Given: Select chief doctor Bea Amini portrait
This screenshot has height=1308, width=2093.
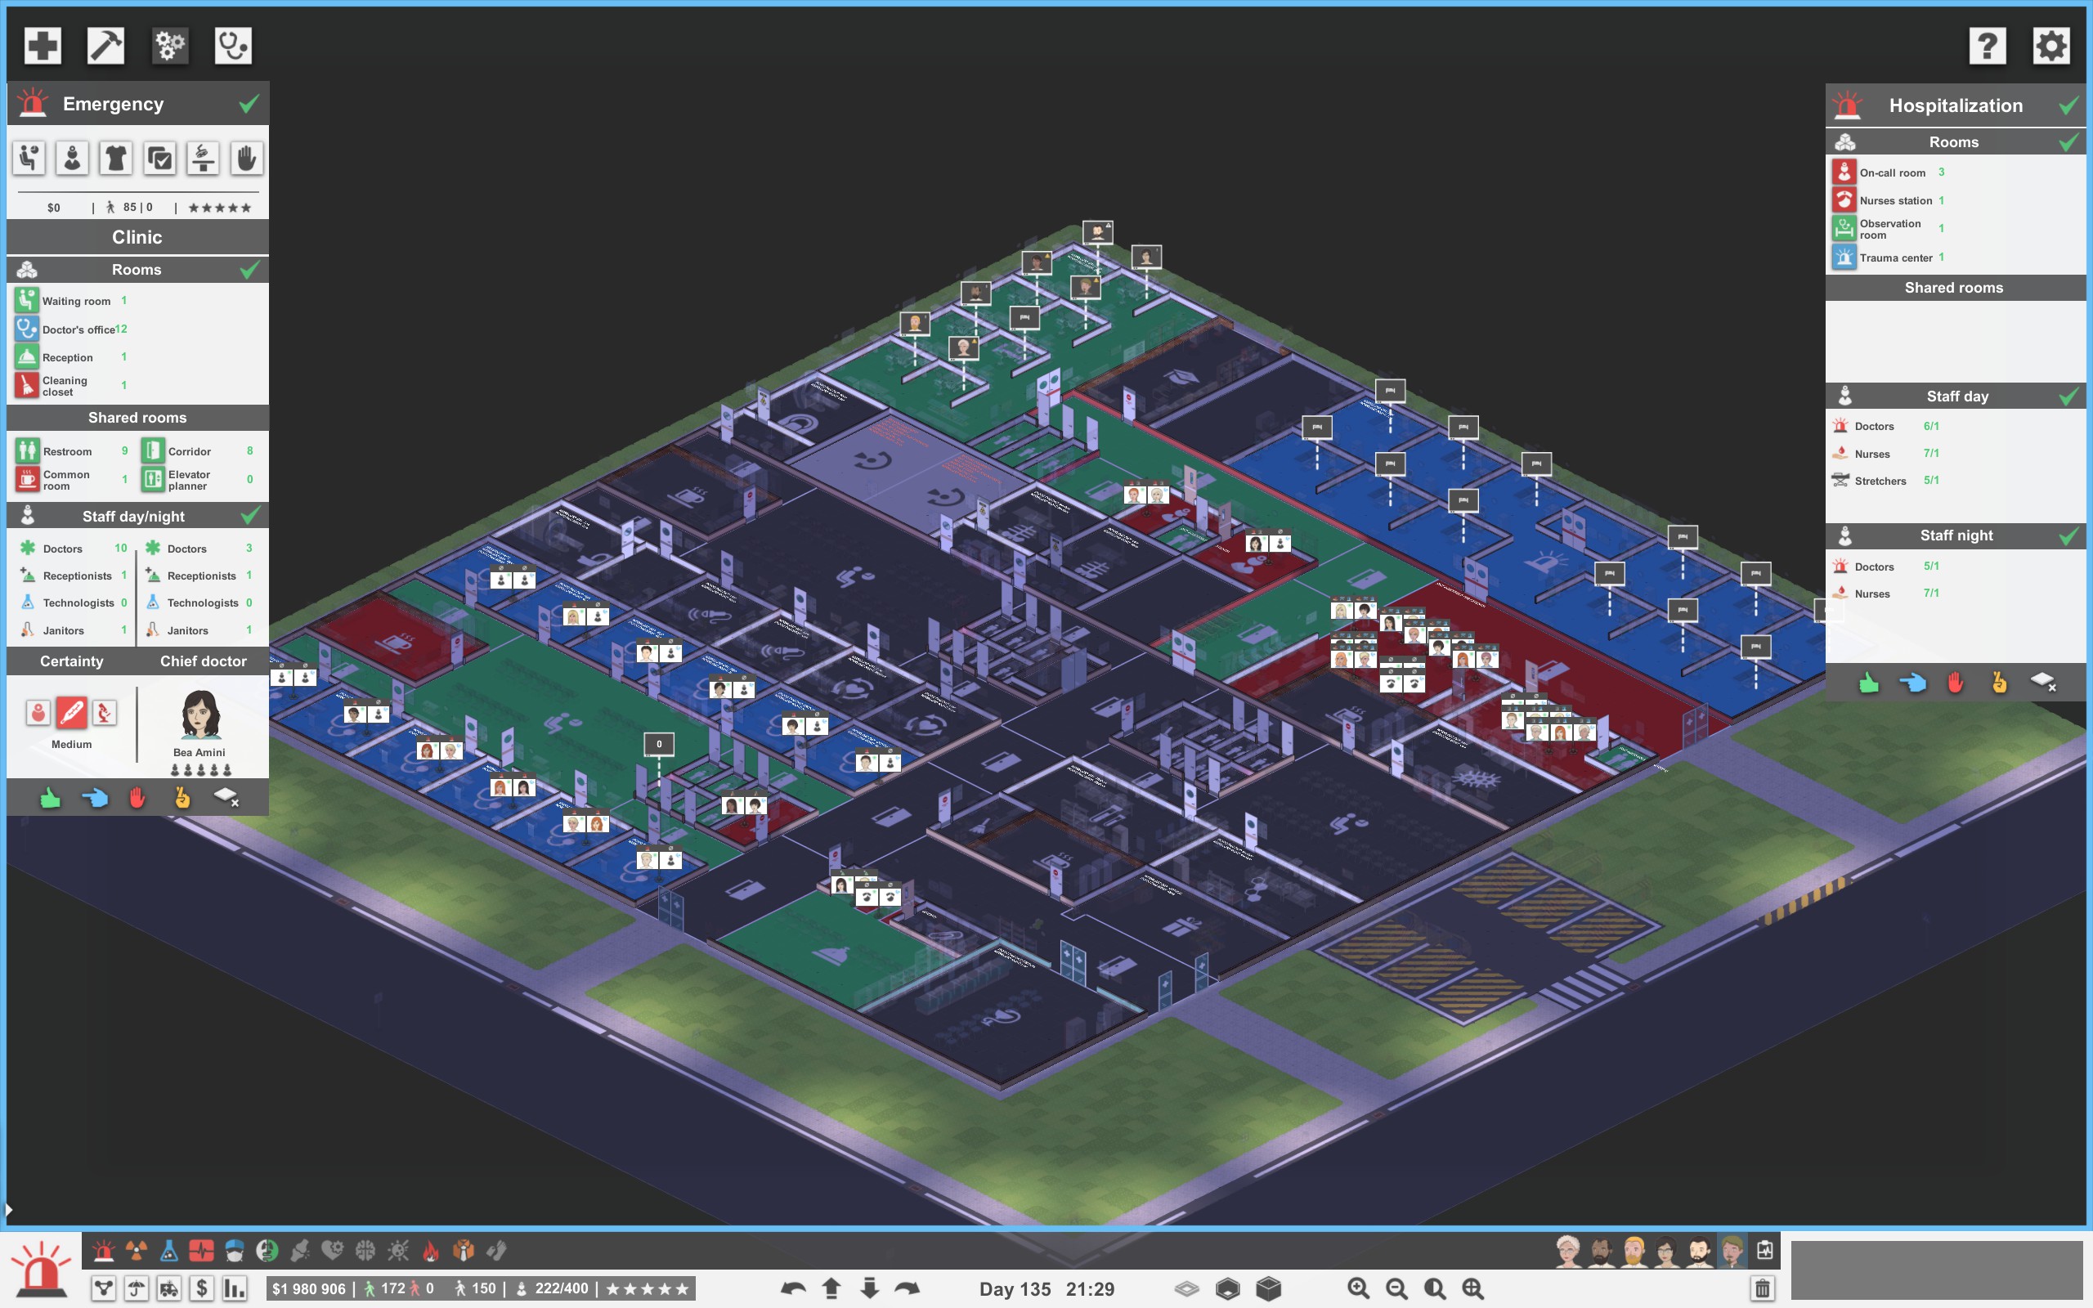Looking at the screenshot, I should [200, 714].
